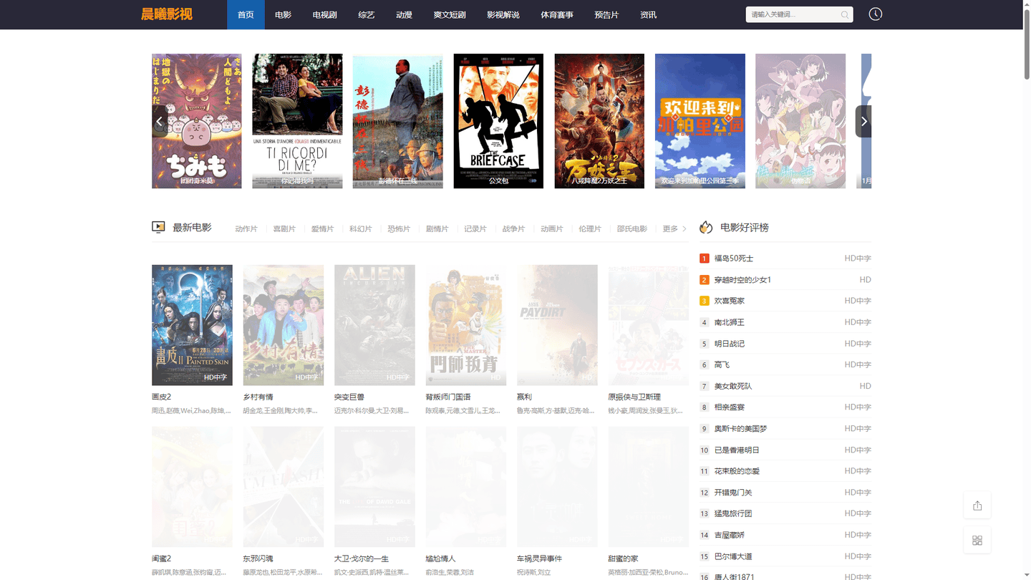Open the 动漫 navigation tab
This screenshot has height=580, width=1031.
tap(404, 14)
